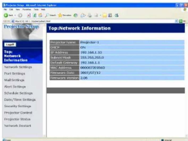188x141 pixels.
Task: Open Mail Settings link
Action: (14, 80)
